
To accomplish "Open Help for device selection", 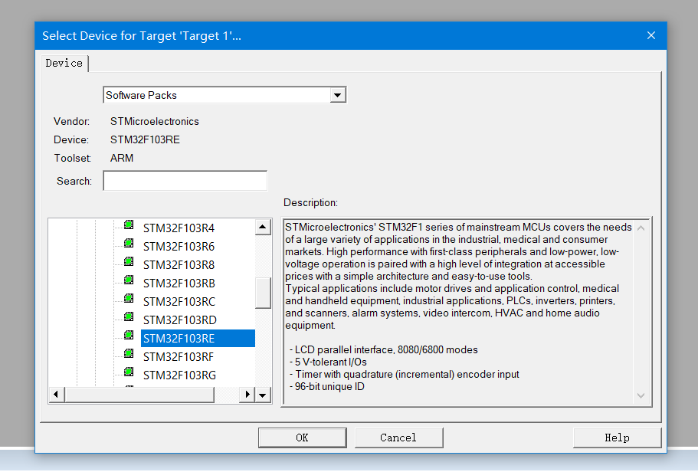I will click(617, 438).
